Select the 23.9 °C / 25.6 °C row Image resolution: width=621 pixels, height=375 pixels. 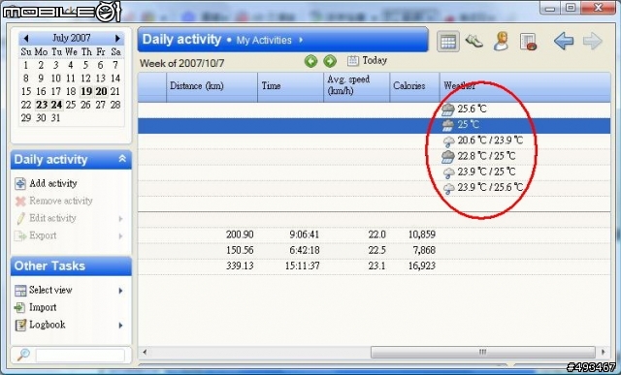pyautogui.click(x=374, y=188)
